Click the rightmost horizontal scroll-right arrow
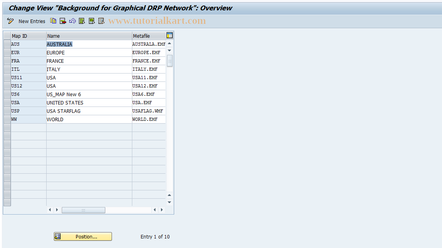 click(162, 210)
